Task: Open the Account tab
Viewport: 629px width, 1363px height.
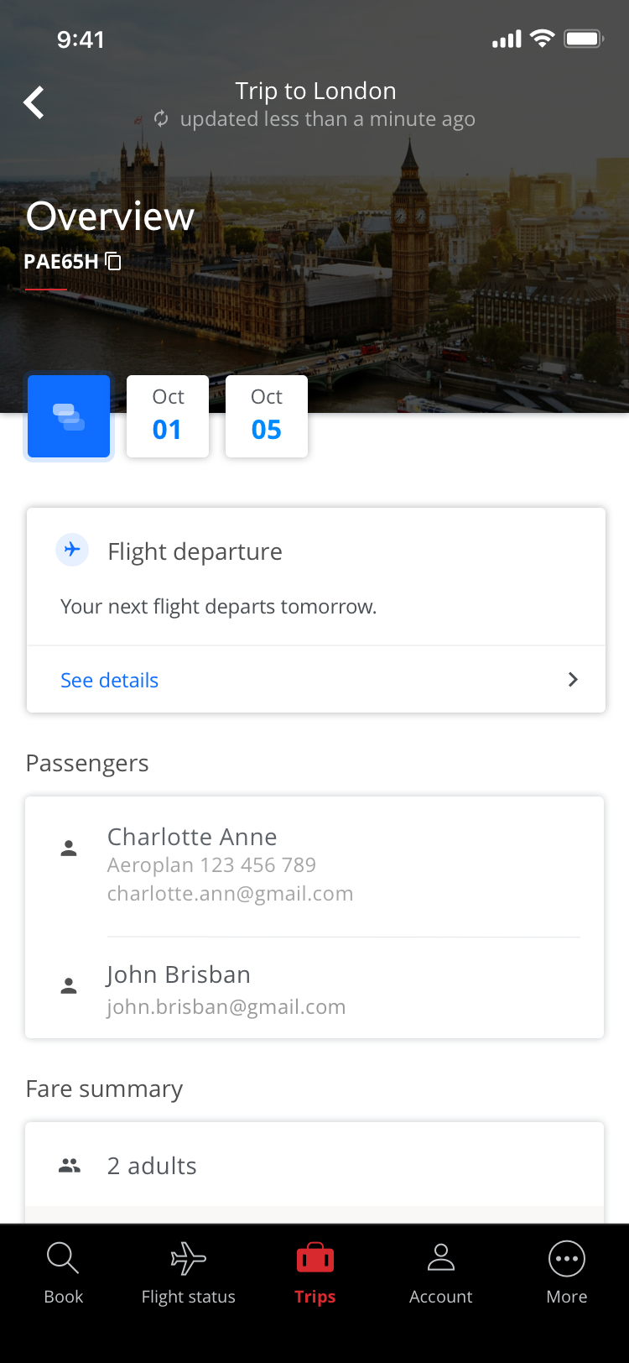Action: pyautogui.click(x=441, y=1272)
